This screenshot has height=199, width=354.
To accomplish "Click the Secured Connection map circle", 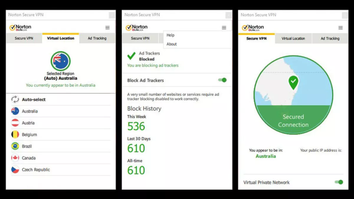I will point(293,95).
